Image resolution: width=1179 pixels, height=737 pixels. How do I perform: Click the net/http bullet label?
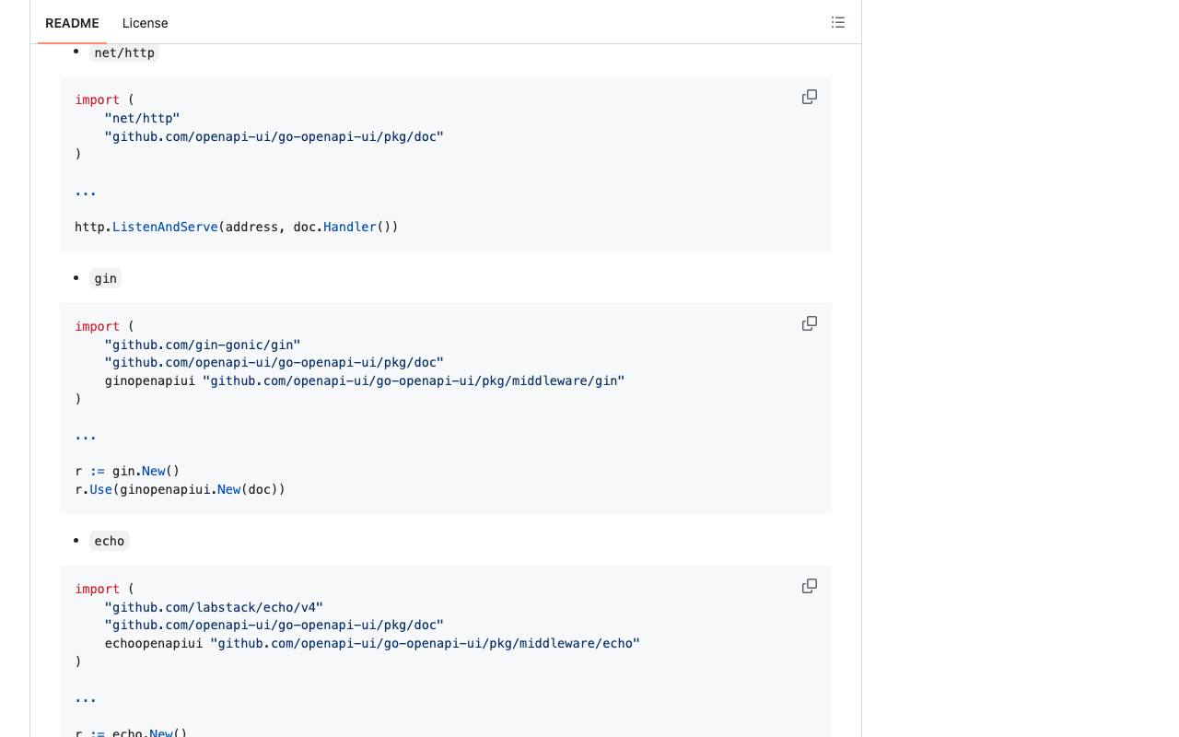124,53
